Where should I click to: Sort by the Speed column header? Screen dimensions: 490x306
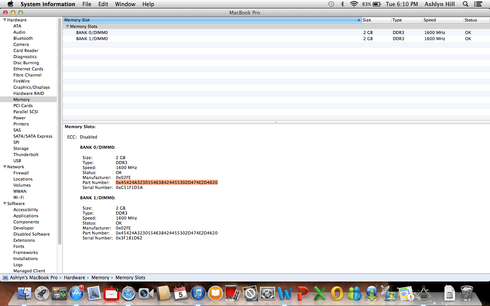[443, 20]
